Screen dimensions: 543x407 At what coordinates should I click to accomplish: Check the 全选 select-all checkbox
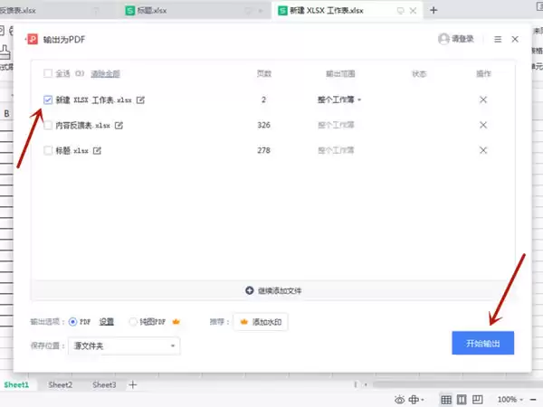click(48, 73)
